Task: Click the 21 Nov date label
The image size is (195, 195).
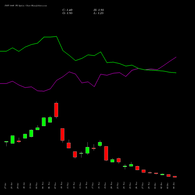Action: (x=118, y=186)
